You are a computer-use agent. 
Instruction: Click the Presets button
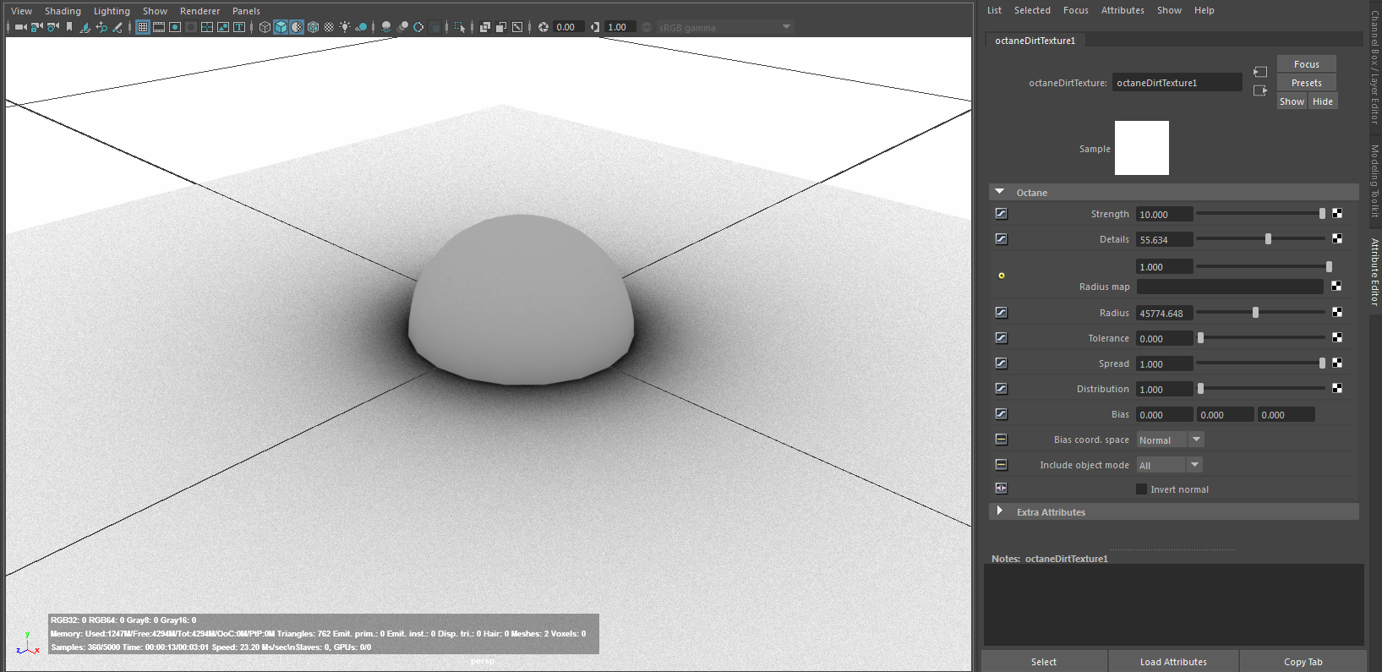pyautogui.click(x=1306, y=83)
